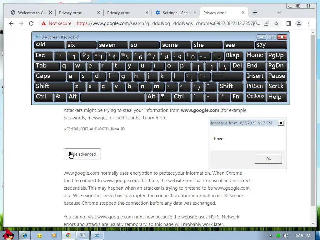Screen dimensions: 320x240
Task: Click the on-screen keyboard taskbar icon
Action: [x=97, y=236]
